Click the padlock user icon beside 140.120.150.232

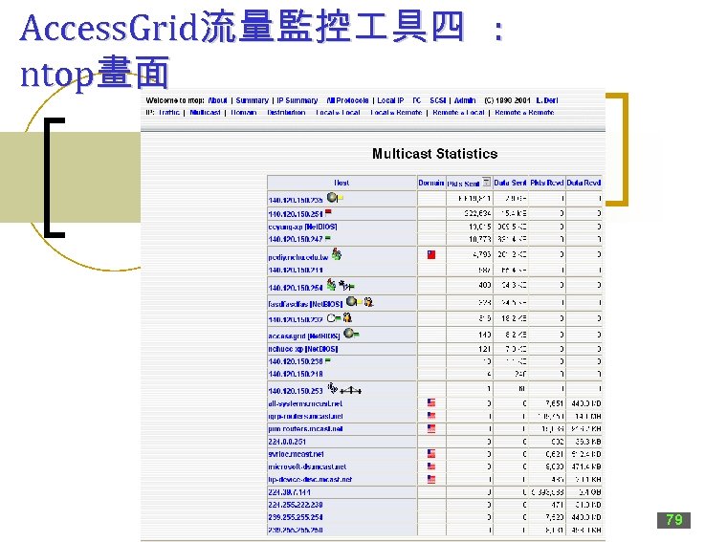(x=347, y=317)
